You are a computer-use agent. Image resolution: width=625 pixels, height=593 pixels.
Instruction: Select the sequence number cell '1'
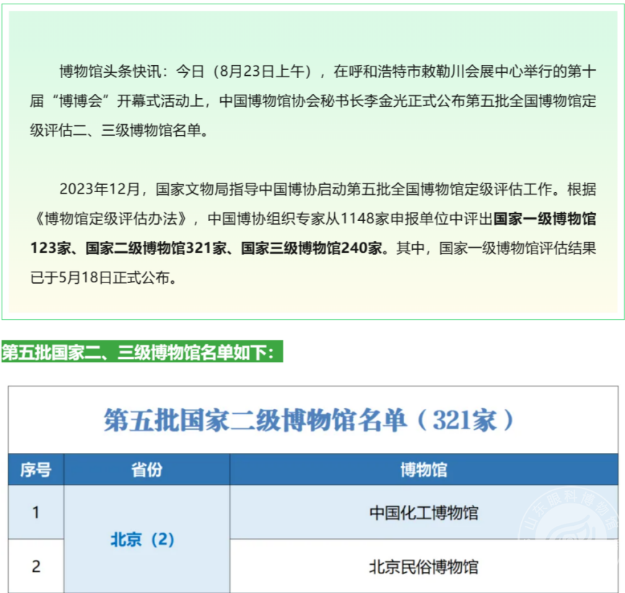pyautogui.click(x=36, y=512)
